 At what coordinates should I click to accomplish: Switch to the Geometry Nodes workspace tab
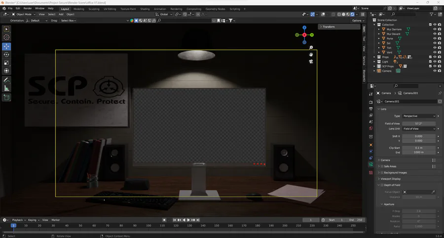[215, 9]
